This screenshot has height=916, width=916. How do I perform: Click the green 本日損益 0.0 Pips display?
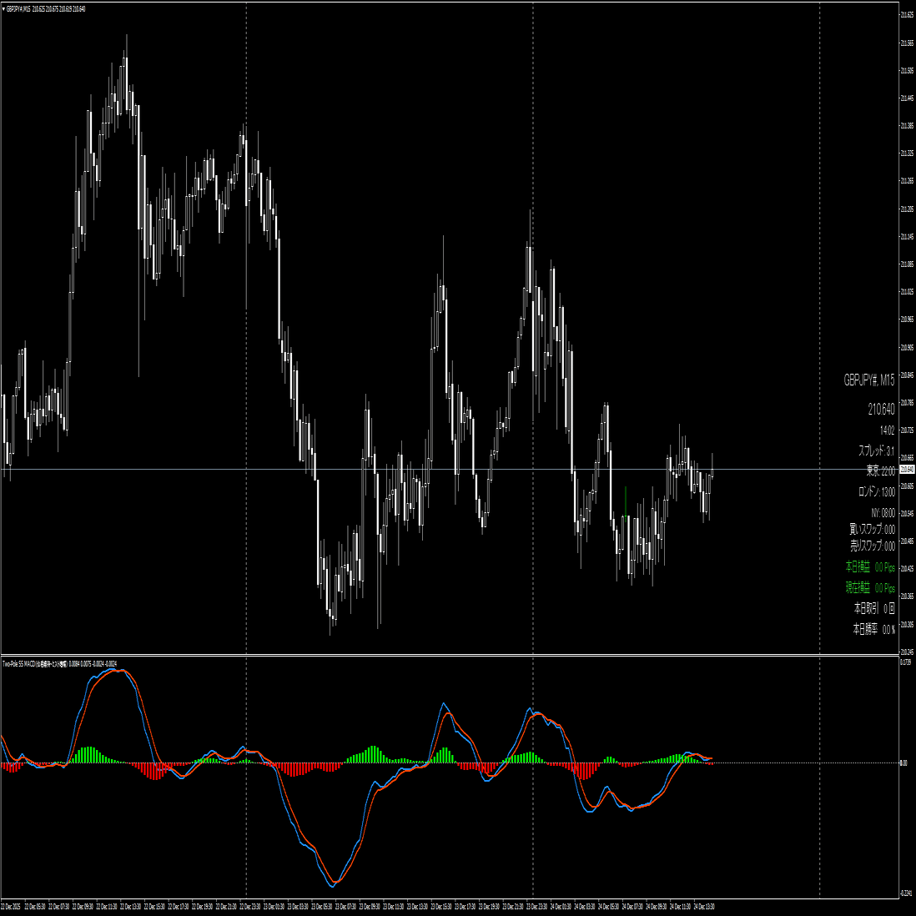point(868,566)
